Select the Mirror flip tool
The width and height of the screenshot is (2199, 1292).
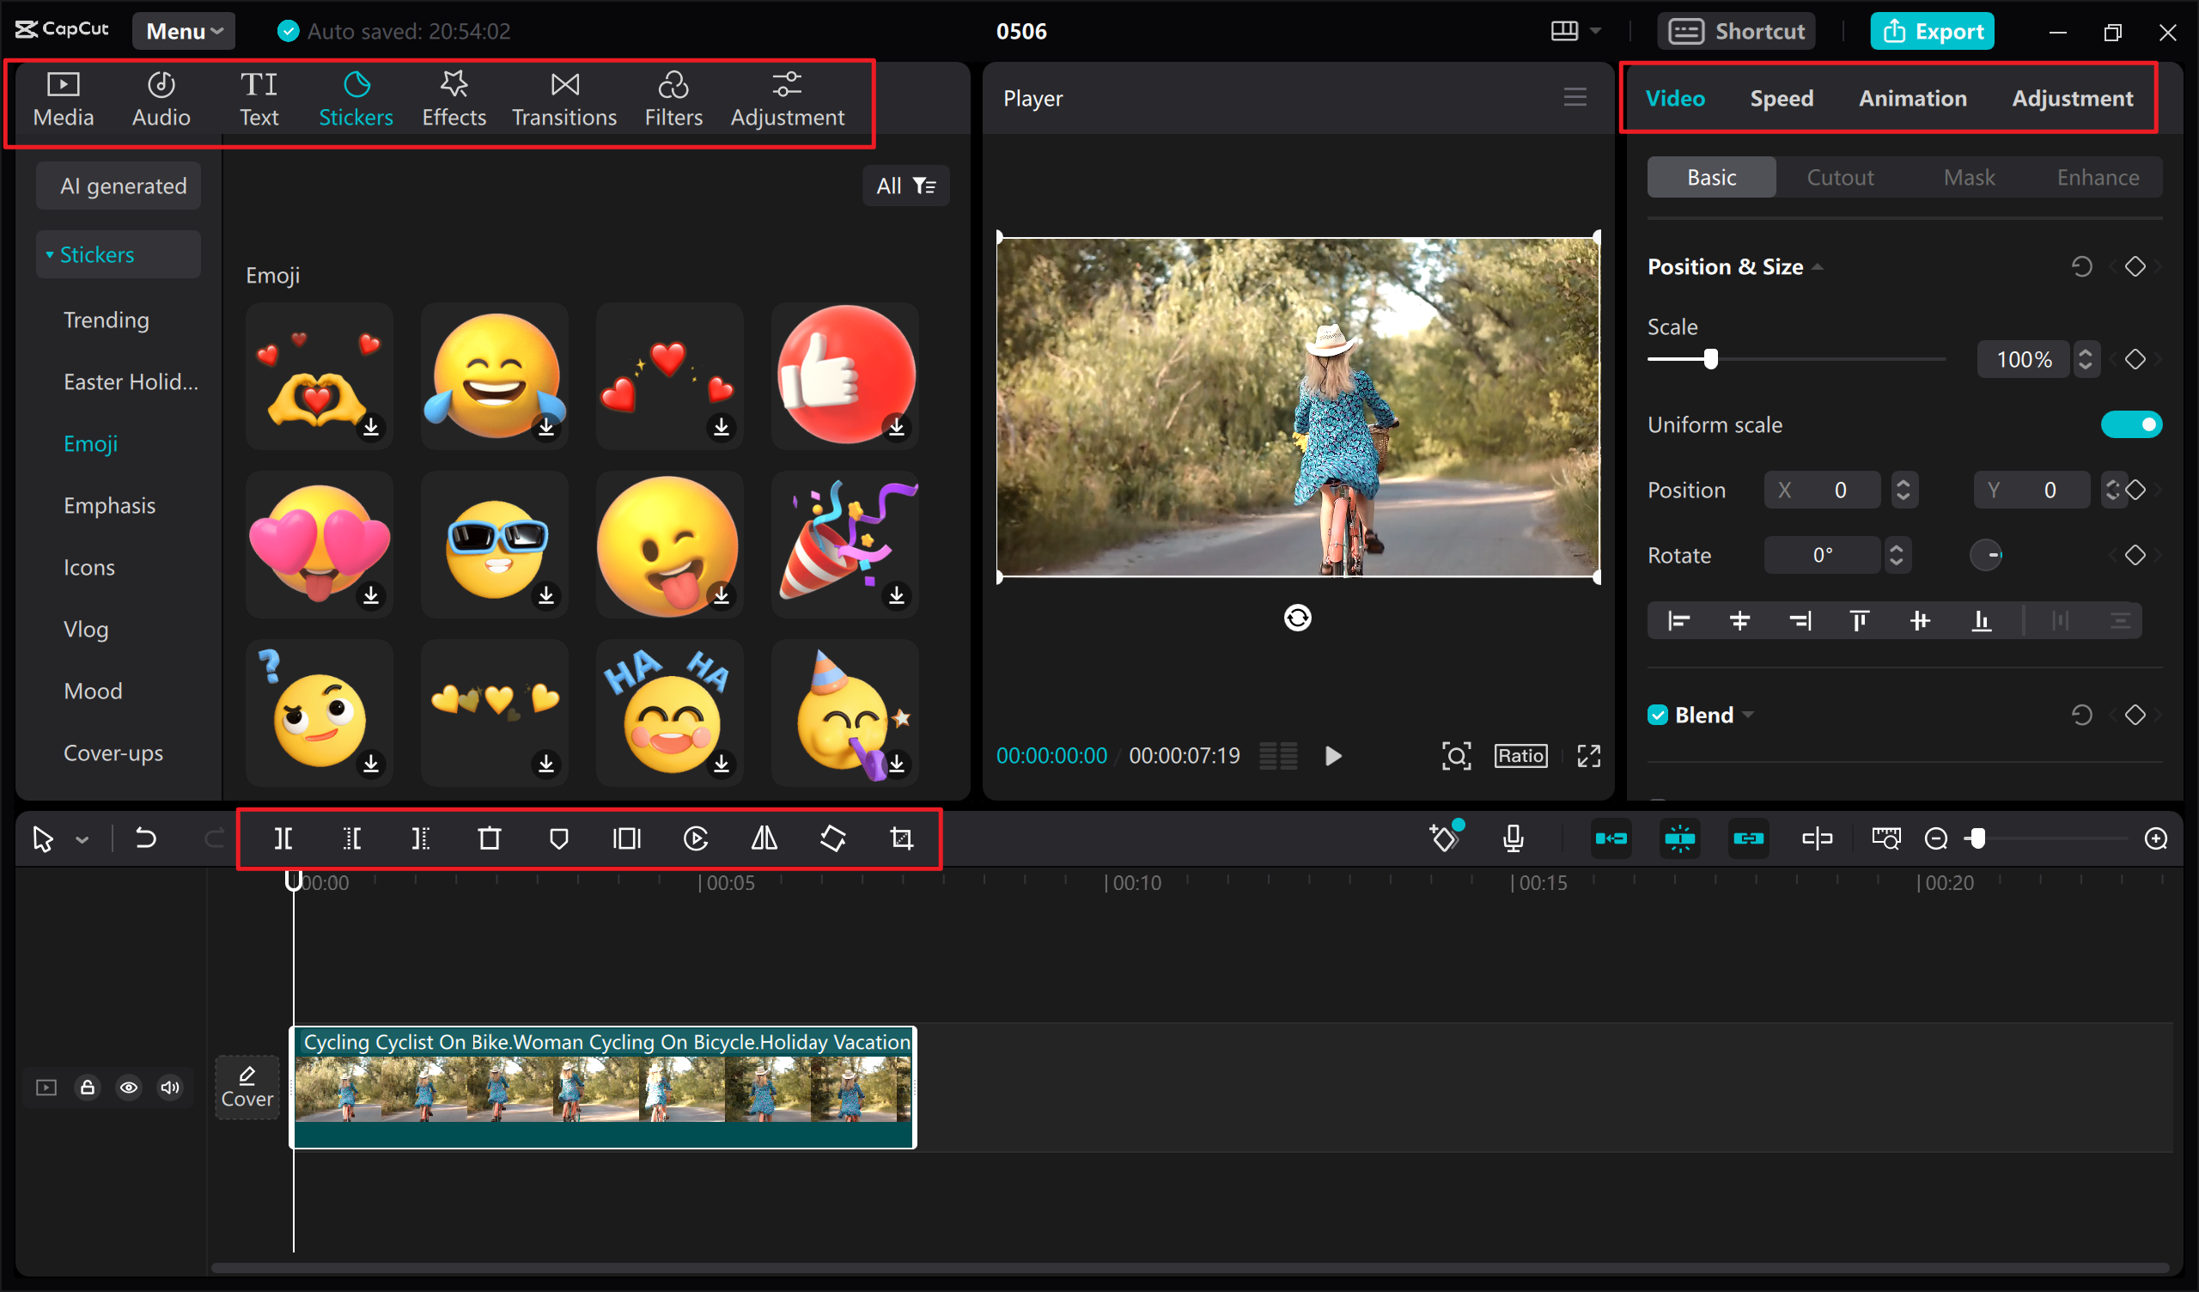(x=764, y=839)
